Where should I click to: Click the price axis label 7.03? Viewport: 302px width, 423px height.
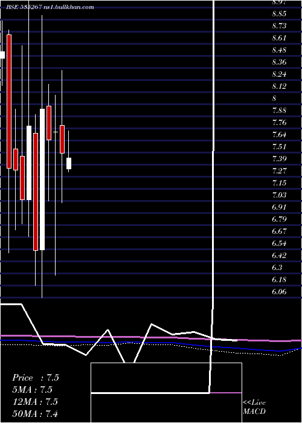point(279,195)
